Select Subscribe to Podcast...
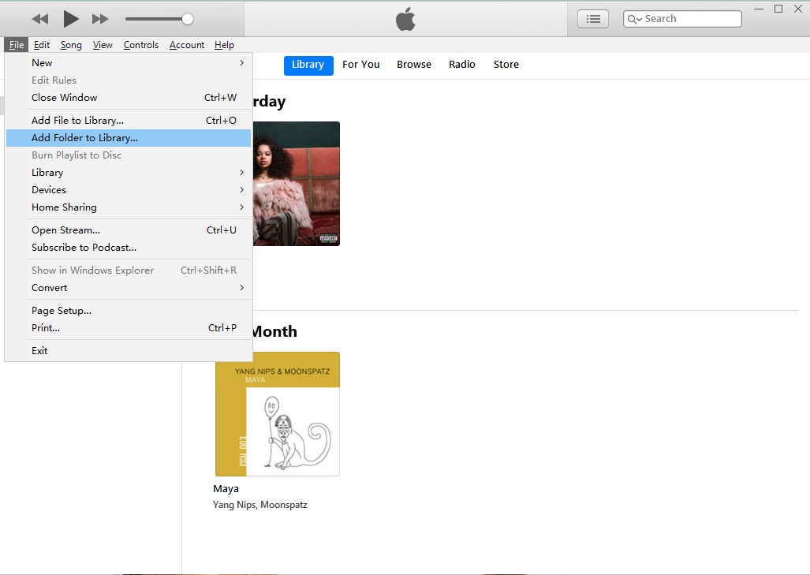The height and width of the screenshot is (575, 810). point(129,248)
